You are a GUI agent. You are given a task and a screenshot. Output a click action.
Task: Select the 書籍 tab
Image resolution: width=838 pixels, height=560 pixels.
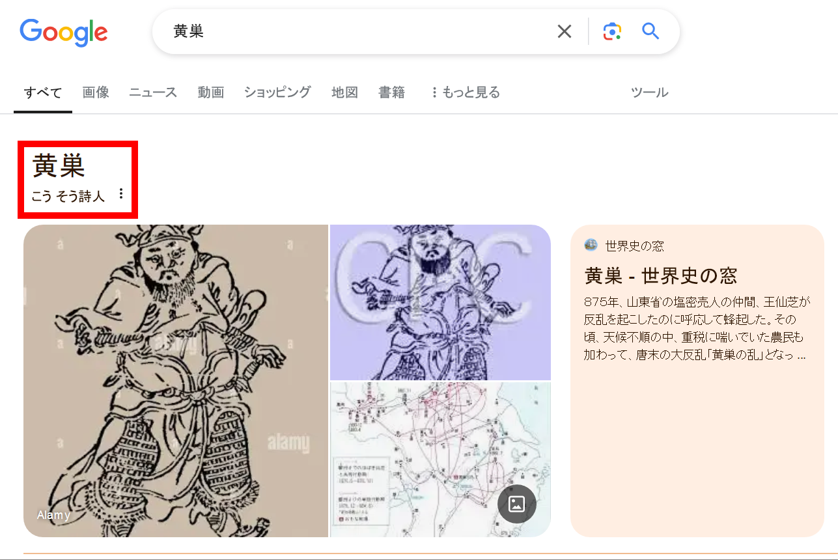tap(392, 92)
